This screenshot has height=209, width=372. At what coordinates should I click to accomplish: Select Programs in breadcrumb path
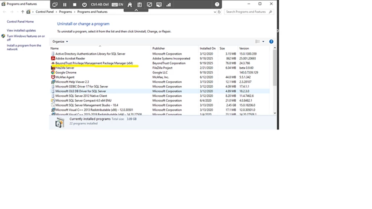click(x=65, y=12)
